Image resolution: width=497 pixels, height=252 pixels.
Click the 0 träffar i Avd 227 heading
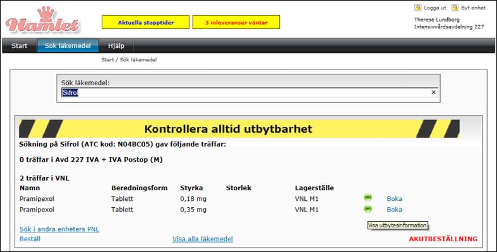(91, 159)
